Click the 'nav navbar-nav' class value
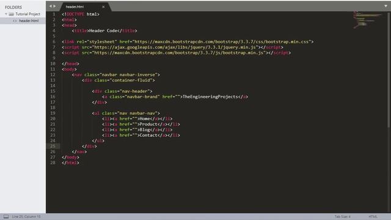Viewport: 391px width, 220px height. click(x=137, y=113)
